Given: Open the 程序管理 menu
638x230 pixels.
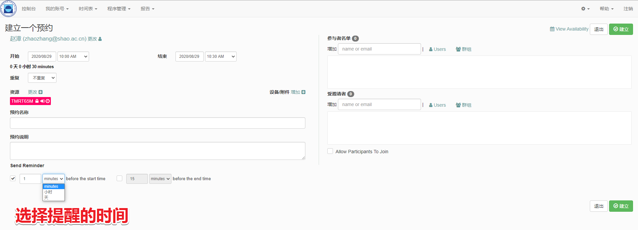Looking at the screenshot, I should (x=119, y=9).
